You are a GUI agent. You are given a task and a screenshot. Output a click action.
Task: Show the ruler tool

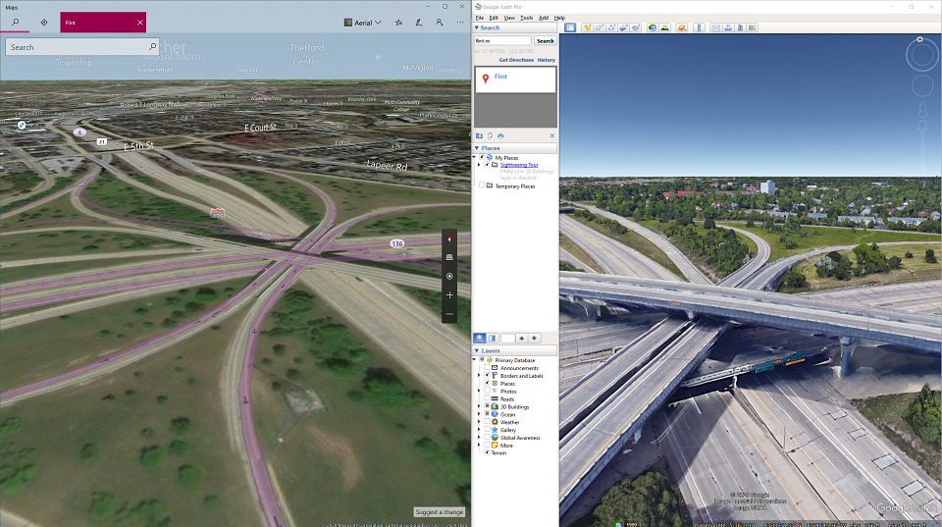(699, 27)
